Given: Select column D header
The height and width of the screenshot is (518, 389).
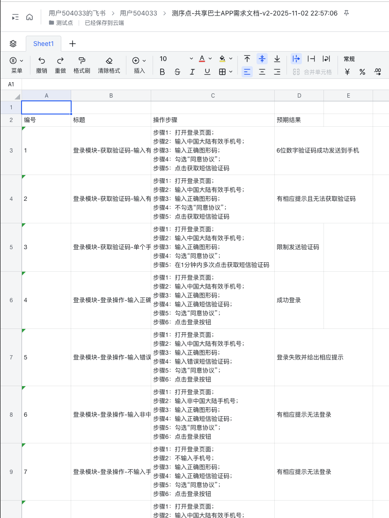Looking at the screenshot, I should tap(299, 95).
